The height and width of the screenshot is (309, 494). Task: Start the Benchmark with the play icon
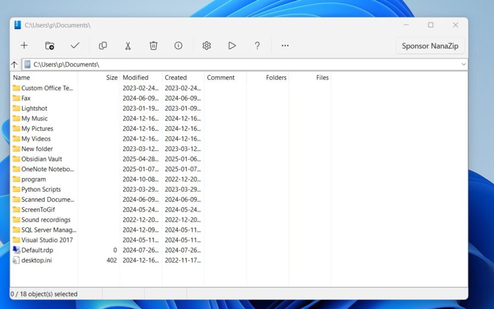point(232,45)
